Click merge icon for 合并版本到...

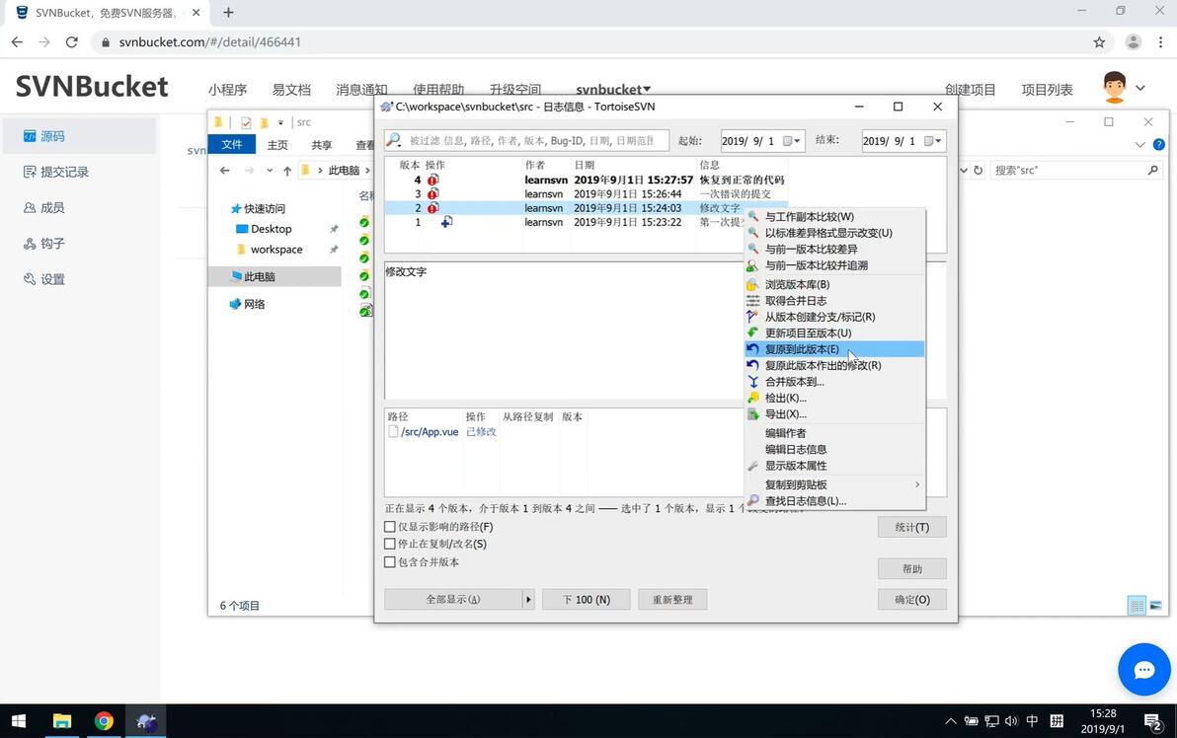(x=752, y=382)
